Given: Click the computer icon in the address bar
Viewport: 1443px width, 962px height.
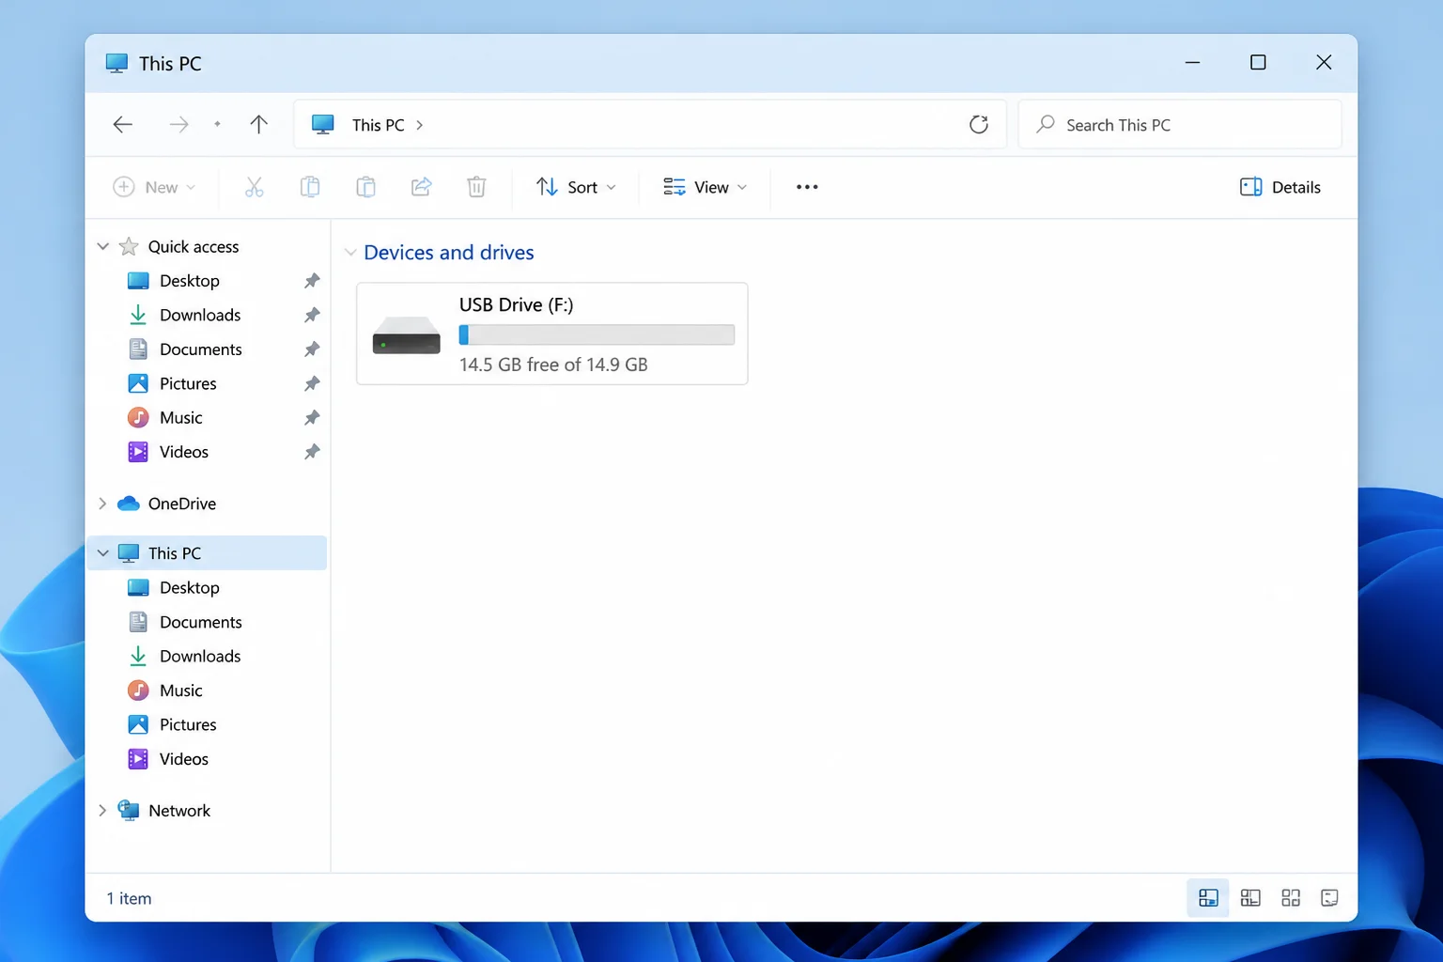Looking at the screenshot, I should coord(323,125).
